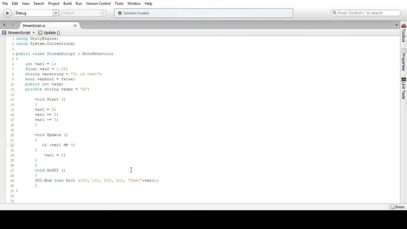Click 'var1 += 2;' on line 16
This screenshot has height=229, width=407.
tap(46, 114)
